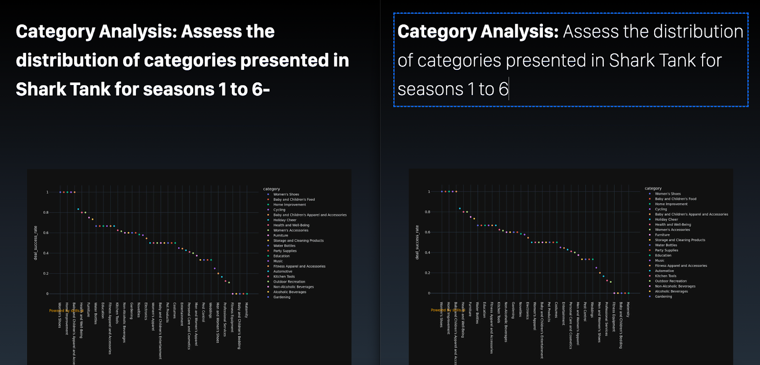
Task: Click Electronics on the left chart's x-axis
Action: [146, 311]
